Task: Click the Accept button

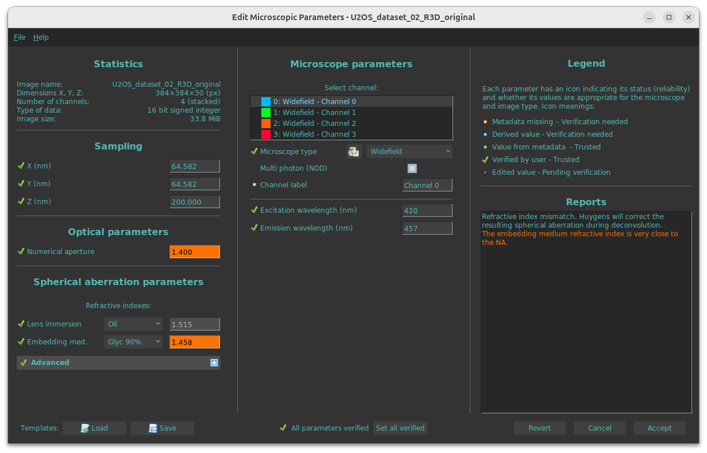Action: tap(659, 428)
